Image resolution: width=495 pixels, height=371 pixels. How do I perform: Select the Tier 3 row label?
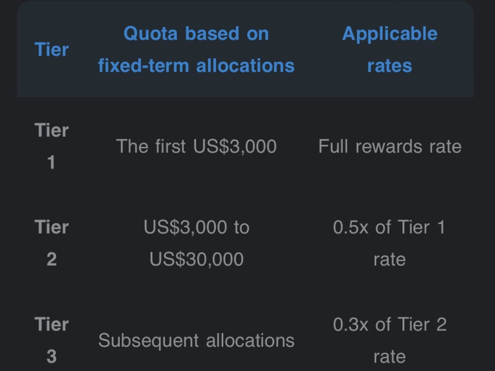[52, 340]
